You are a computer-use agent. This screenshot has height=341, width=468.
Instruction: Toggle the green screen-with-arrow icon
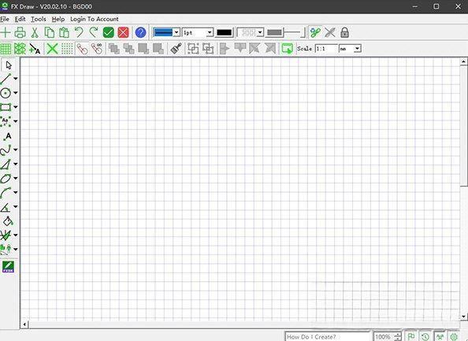point(287,49)
